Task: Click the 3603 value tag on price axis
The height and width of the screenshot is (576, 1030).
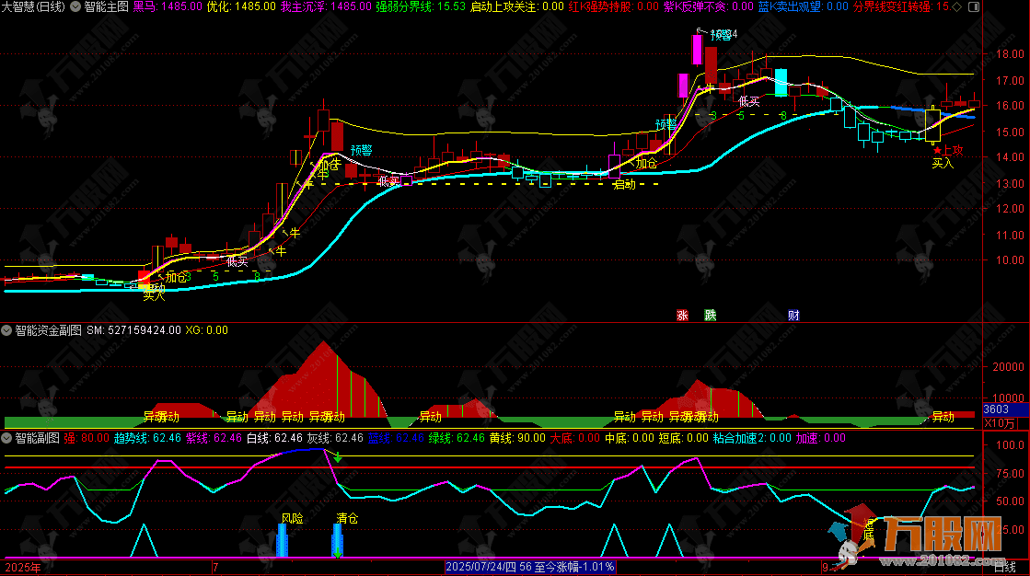Action: coord(997,409)
